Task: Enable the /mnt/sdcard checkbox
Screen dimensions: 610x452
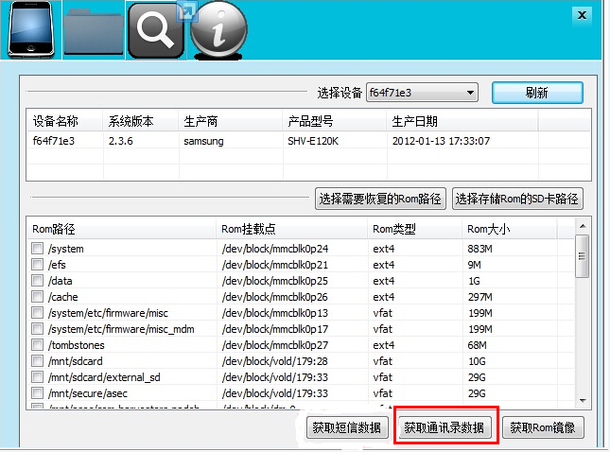Action: (38, 361)
